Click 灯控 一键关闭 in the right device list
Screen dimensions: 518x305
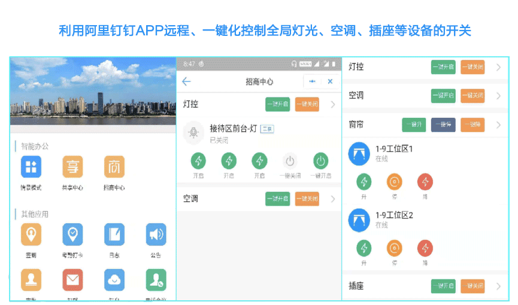(472, 67)
